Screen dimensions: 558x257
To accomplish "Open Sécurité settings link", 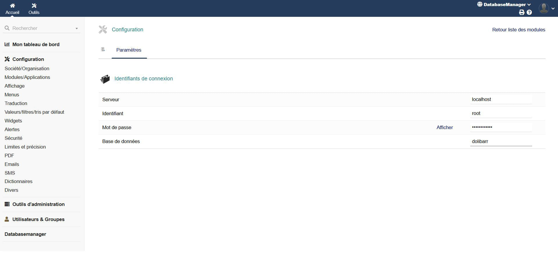I will pos(13,138).
